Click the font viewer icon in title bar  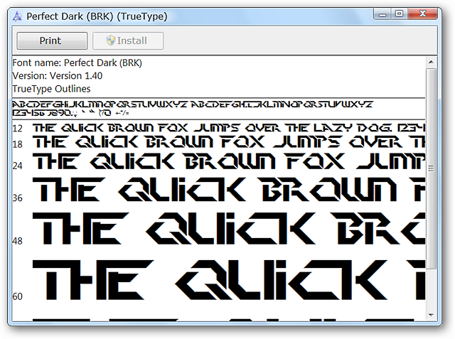point(17,16)
